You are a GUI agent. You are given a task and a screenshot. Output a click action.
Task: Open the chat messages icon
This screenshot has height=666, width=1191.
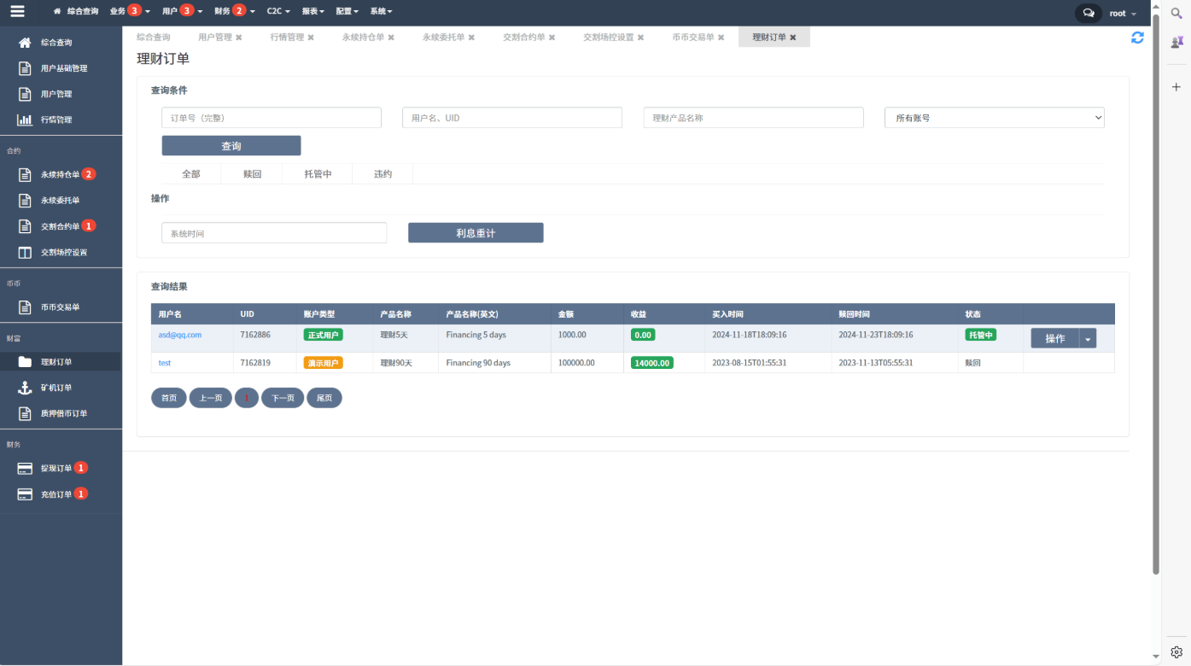[x=1088, y=13]
